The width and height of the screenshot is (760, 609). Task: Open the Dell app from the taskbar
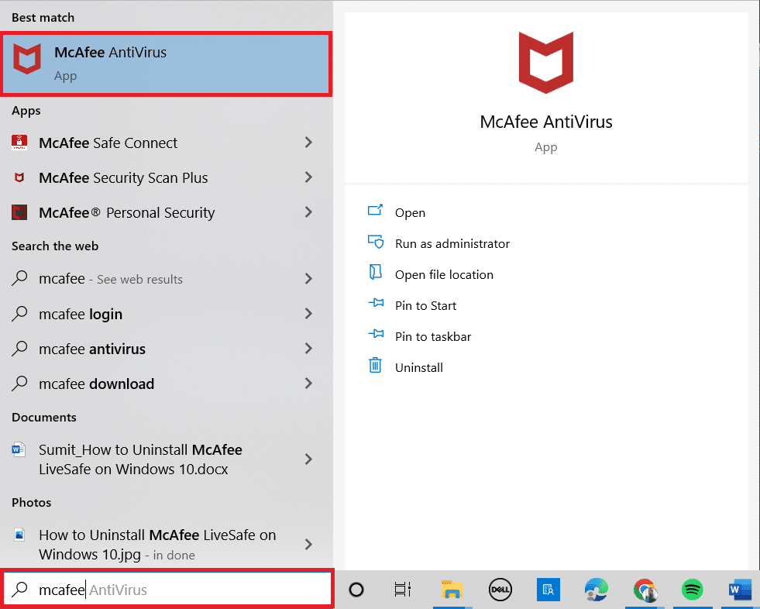(500, 590)
